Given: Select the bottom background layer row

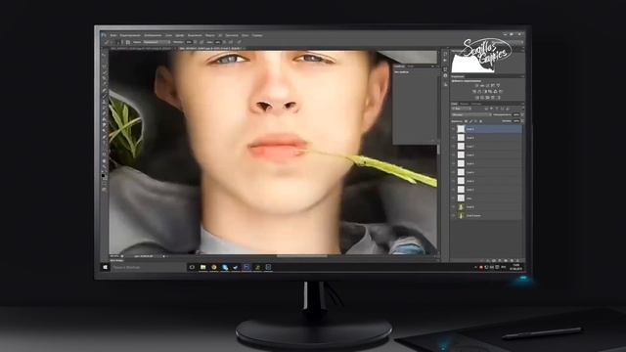Looking at the screenshot, I should [x=487, y=215].
